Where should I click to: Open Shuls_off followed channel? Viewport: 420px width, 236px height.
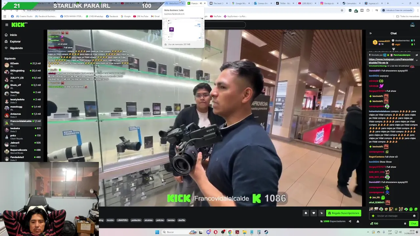pyautogui.click(x=22, y=86)
